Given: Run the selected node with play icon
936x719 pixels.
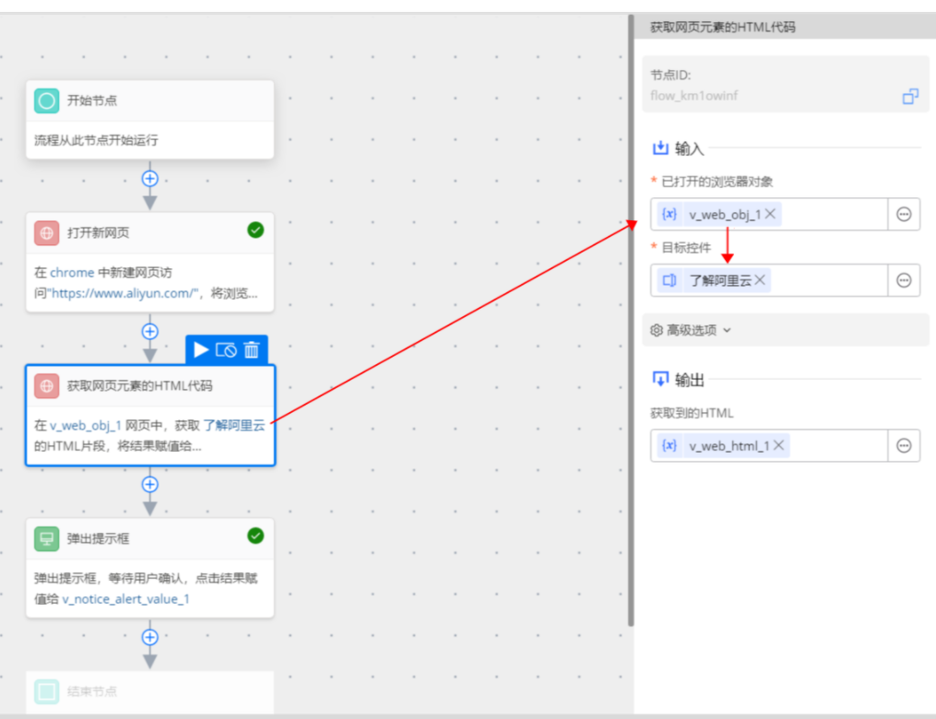Looking at the screenshot, I should click(201, 349).
